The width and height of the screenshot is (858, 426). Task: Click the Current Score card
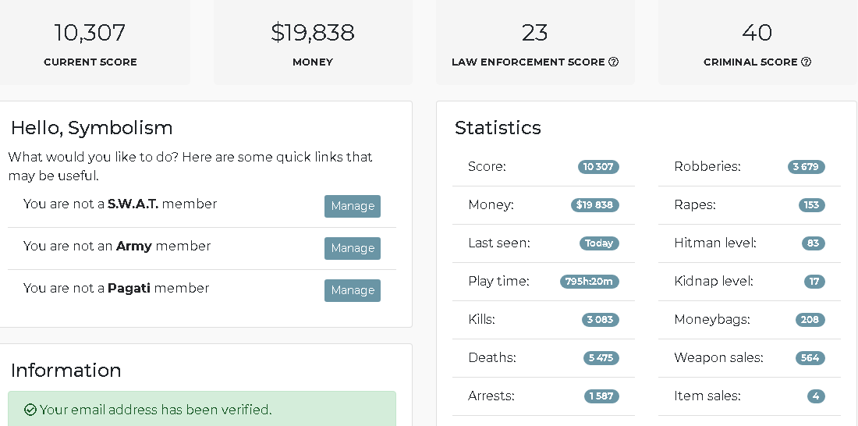[90, 42]
